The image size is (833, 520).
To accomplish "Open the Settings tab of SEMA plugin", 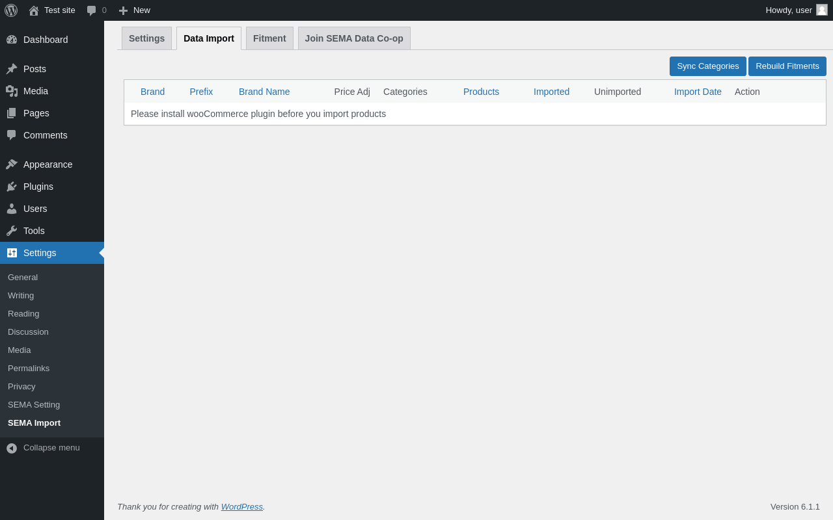I will coord(146,38).
